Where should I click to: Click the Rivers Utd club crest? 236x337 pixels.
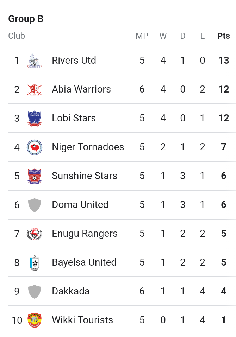35,61
